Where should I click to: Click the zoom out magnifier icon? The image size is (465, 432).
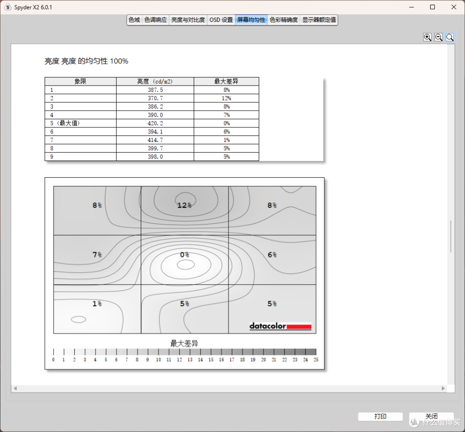coord(438,37)
